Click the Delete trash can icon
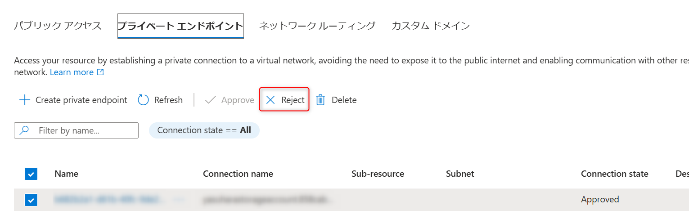The height and width of the screenshot is (219, 689). tap(320, 100)
